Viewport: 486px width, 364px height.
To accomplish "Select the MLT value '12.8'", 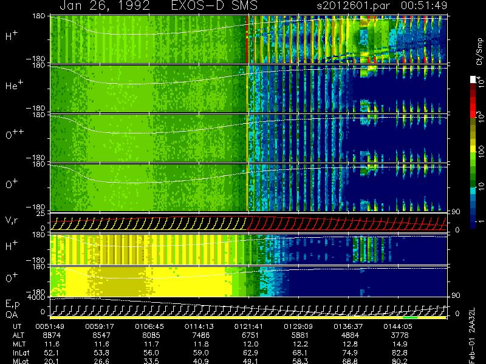I will [x=351, y=344].
